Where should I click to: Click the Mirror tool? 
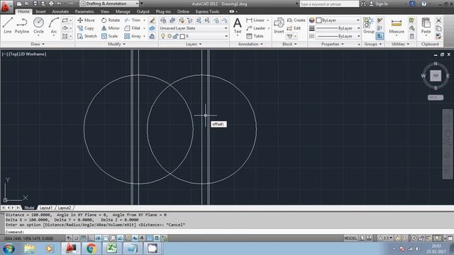111,28
